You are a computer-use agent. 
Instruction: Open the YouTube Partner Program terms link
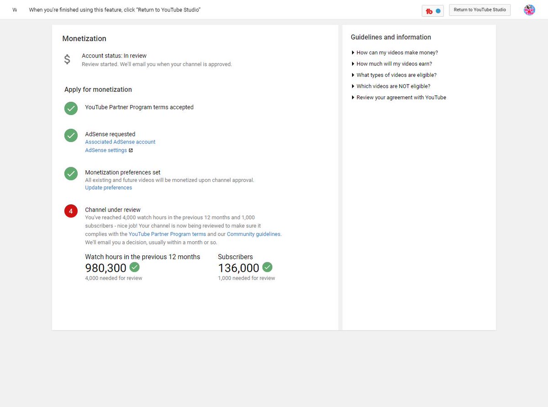[167, 234]
